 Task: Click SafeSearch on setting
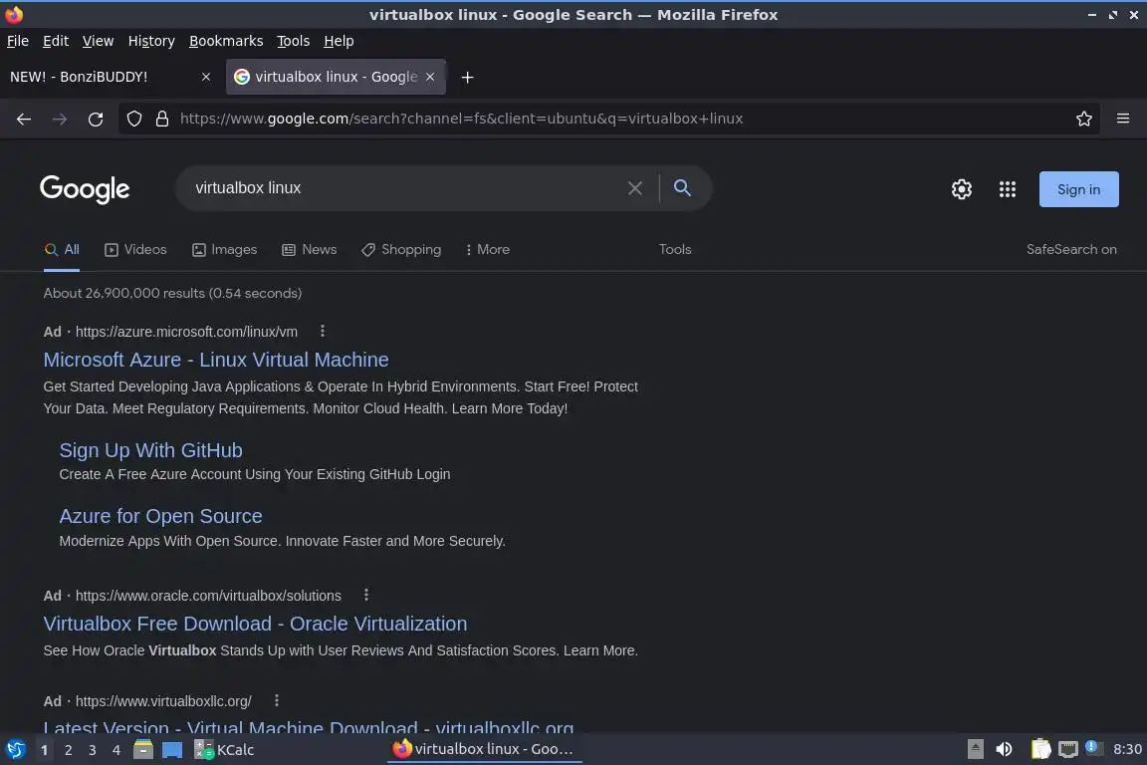(1071, 250)
